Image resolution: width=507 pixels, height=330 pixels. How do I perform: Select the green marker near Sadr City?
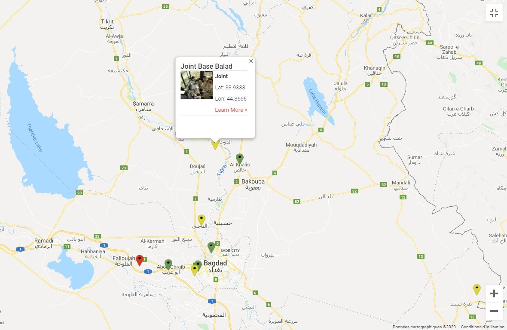point(211,247)
